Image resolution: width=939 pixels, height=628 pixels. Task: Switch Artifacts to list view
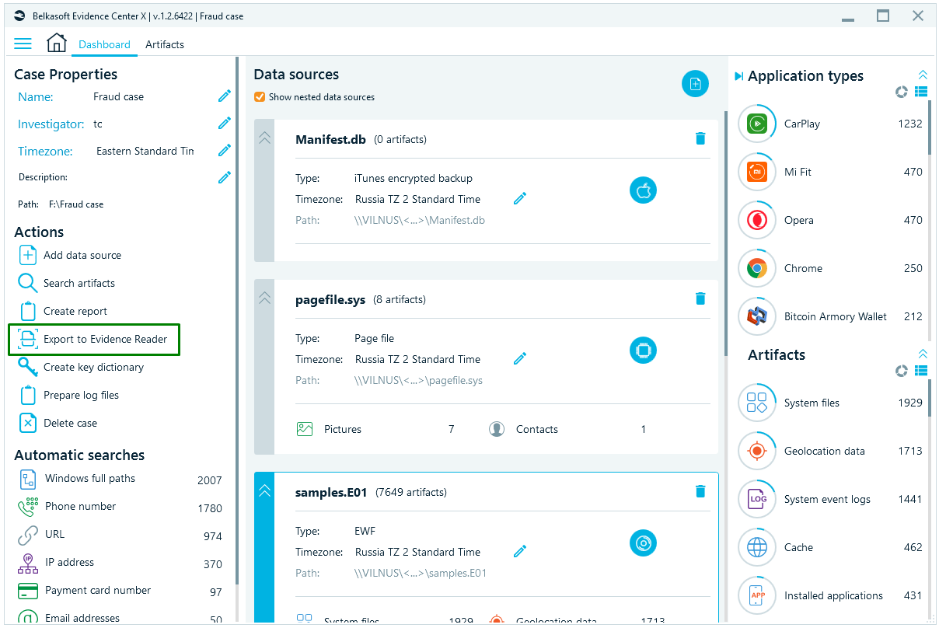(921, 371)
